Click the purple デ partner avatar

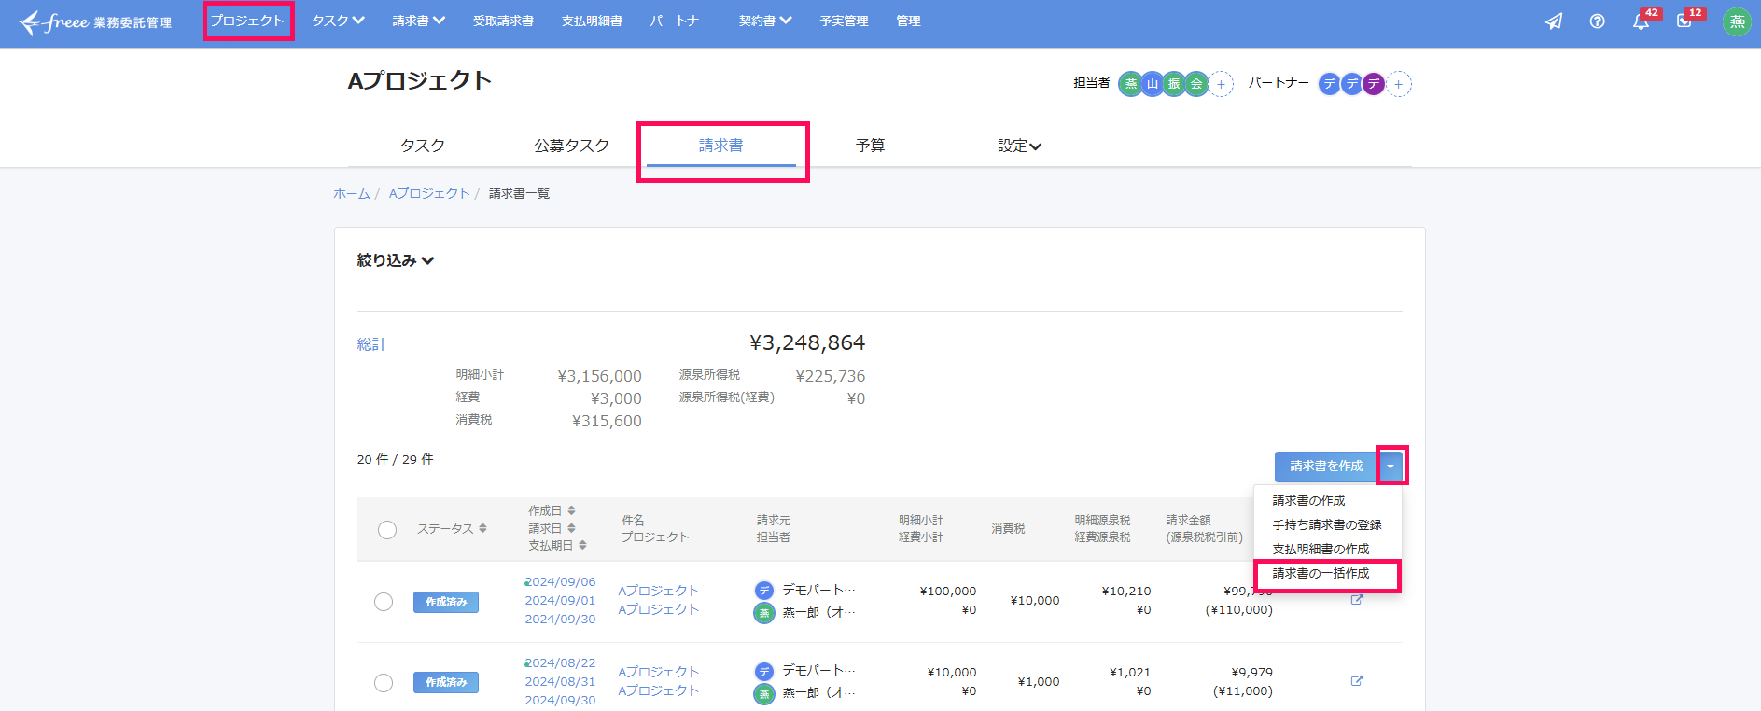(1374, 84)
